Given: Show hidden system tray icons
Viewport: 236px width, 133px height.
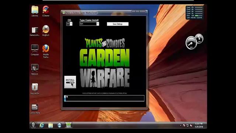Looking at the screenshot, I should (180, 126).
